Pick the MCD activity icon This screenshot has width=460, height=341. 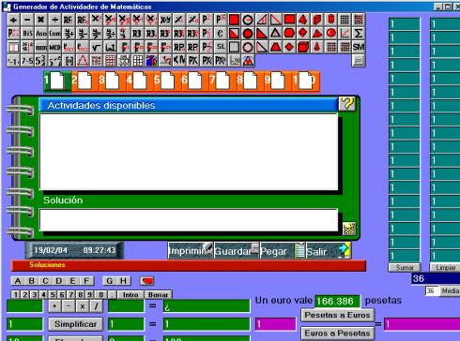pyautogui.click(x=54, y=47)
